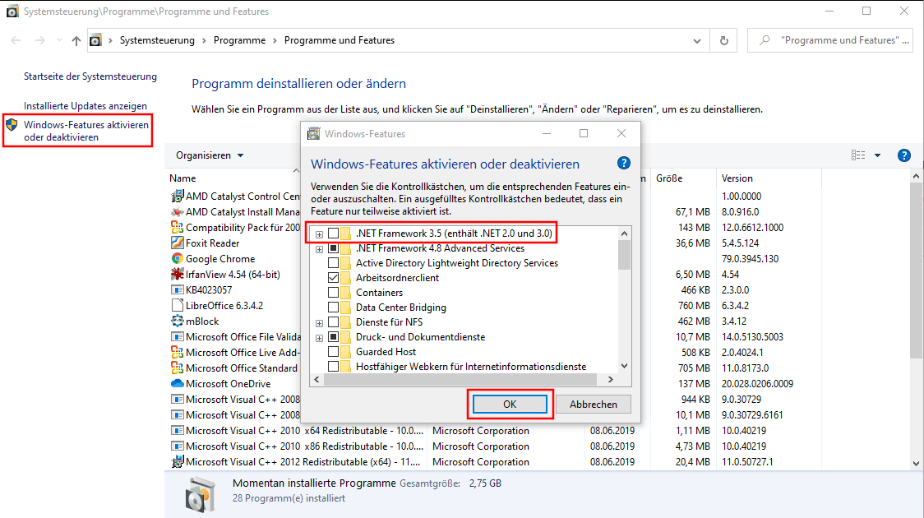Check Active Directory Lightweight Directory Services
This screenshot has width=924, height=518.
coord(334,263)
